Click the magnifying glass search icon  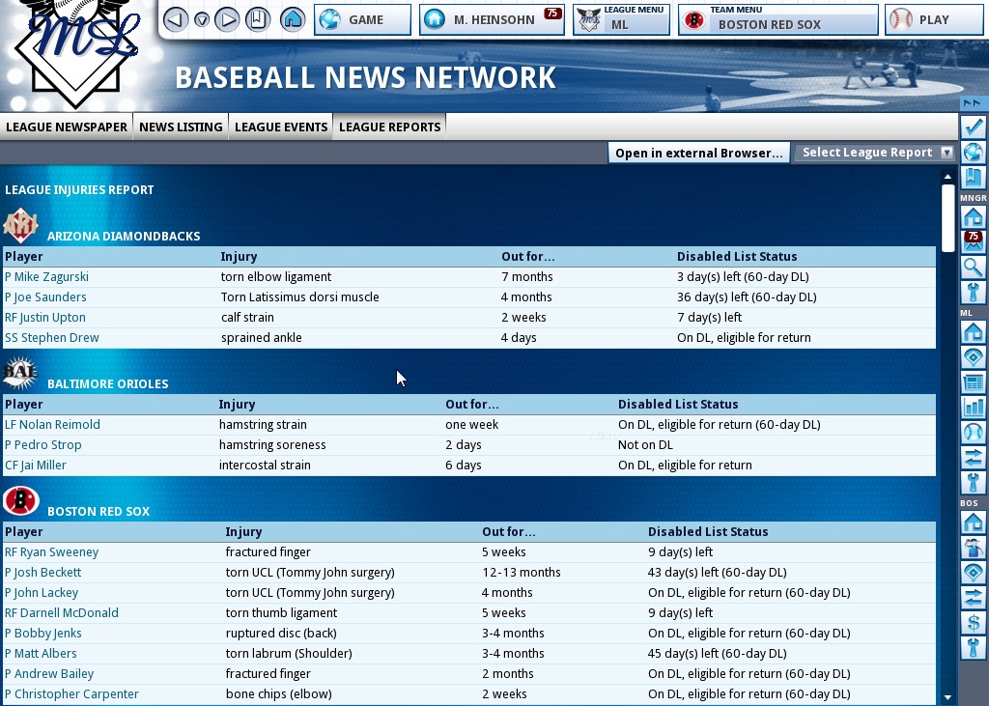point(973,268)
